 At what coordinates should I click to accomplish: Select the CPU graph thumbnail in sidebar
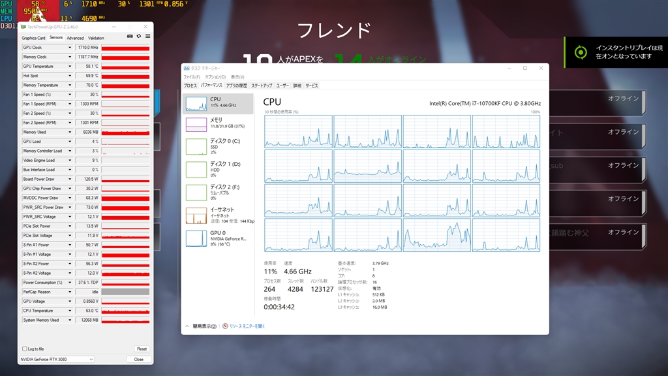[x=196, y=104]
